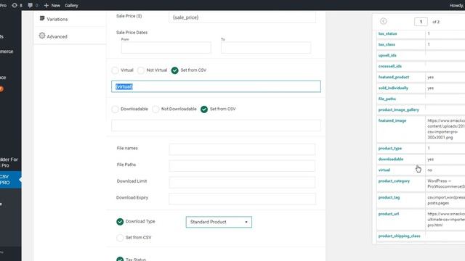Viewport: 465px width, 261px height.
Task: Click the Advanced gear icon
Action: point(42,36)
